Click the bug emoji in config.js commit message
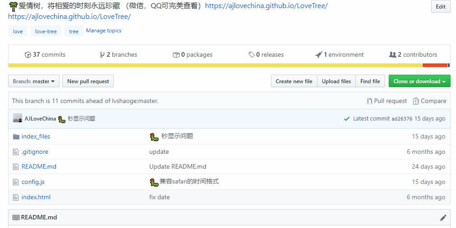Screen dimensions: 456x228 point(154,182)
